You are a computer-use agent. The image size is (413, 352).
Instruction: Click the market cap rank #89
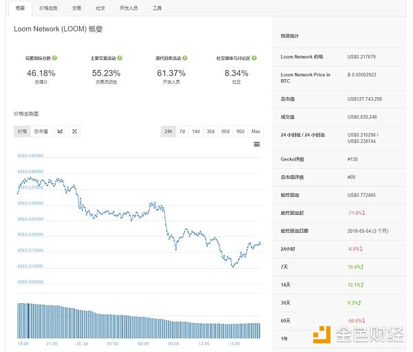click(351, 177)
